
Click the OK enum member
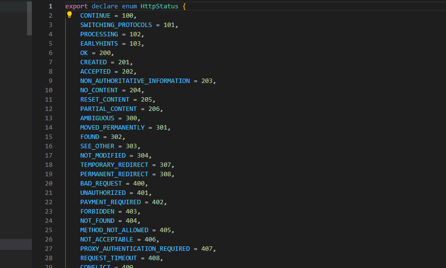(84, 53)
